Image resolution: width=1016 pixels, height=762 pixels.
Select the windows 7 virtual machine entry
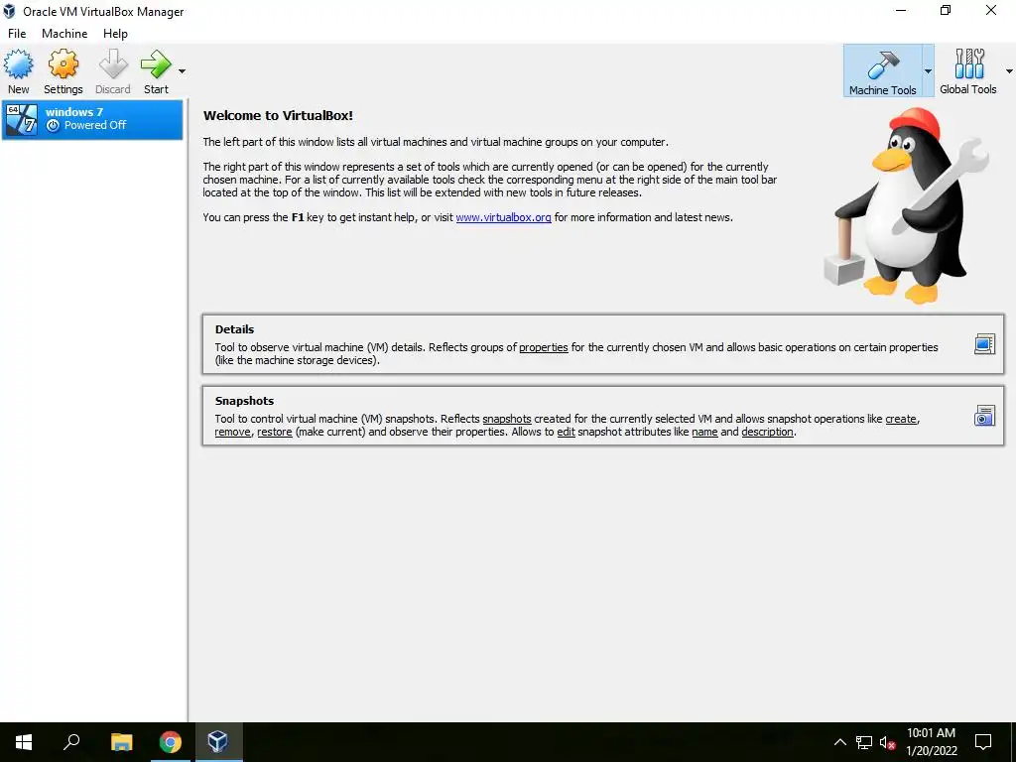[x=92, y=119]
